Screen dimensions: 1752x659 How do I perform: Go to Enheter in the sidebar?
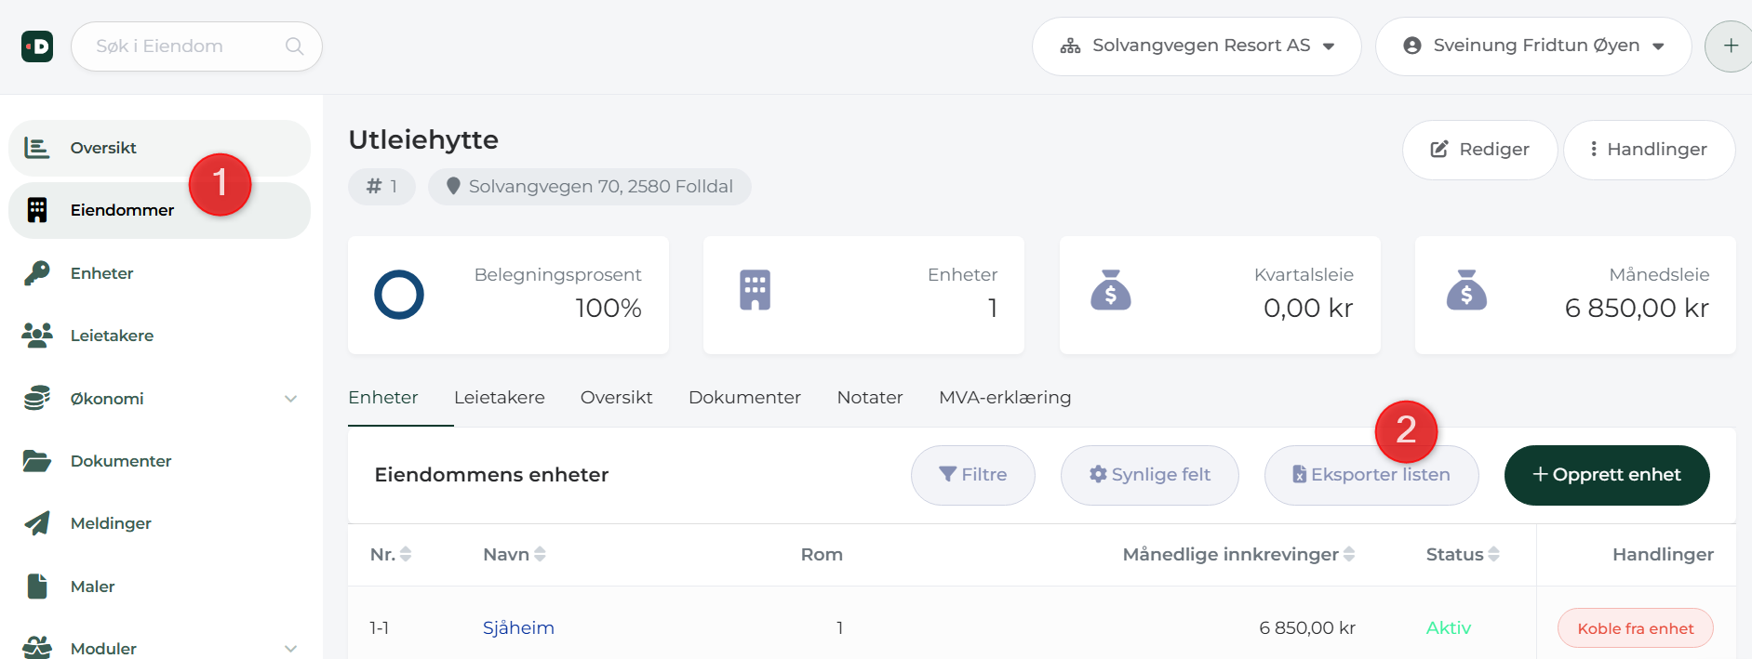point(159,273)
